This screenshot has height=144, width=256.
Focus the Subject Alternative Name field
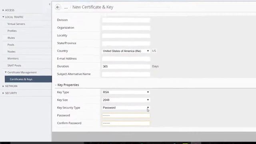[x=126, y=74]
